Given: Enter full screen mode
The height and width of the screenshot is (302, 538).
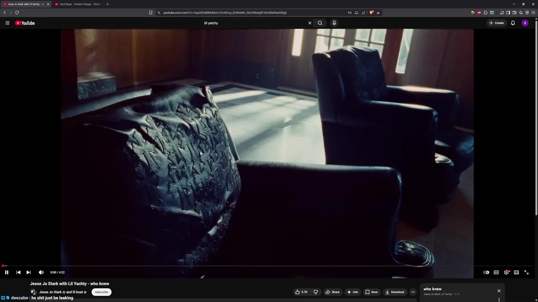Looking at the screenshot, I should pos(527,272).
